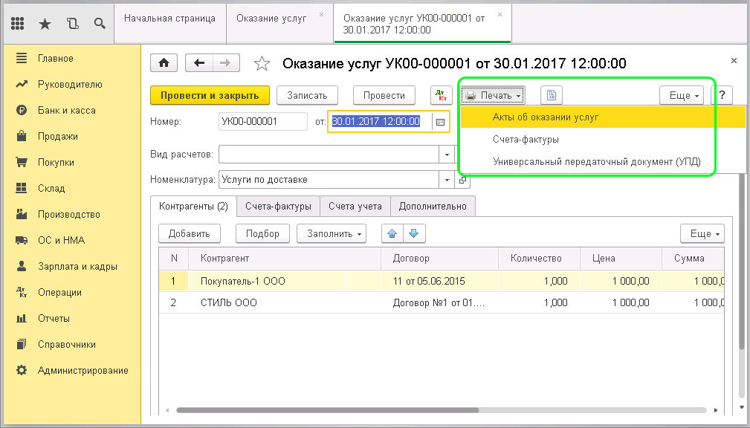Viewport: 750px width, 428px height.
Task: Click the Подбор button
Action: coord(262,233)
